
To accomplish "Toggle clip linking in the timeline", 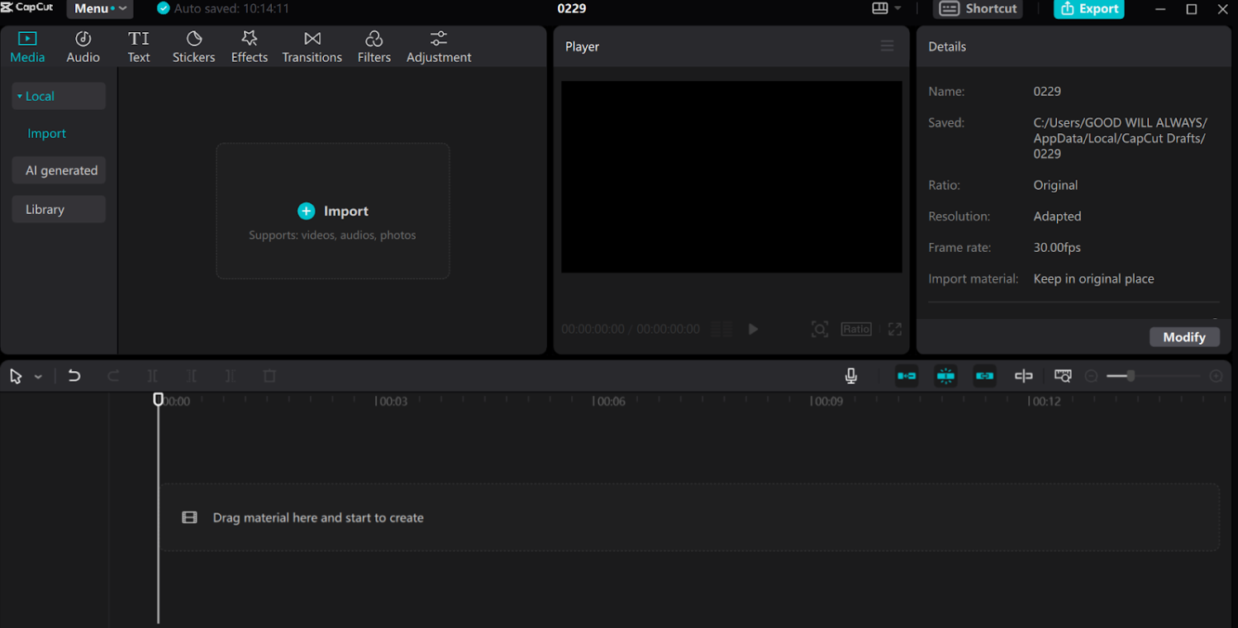I will [984, 376].
